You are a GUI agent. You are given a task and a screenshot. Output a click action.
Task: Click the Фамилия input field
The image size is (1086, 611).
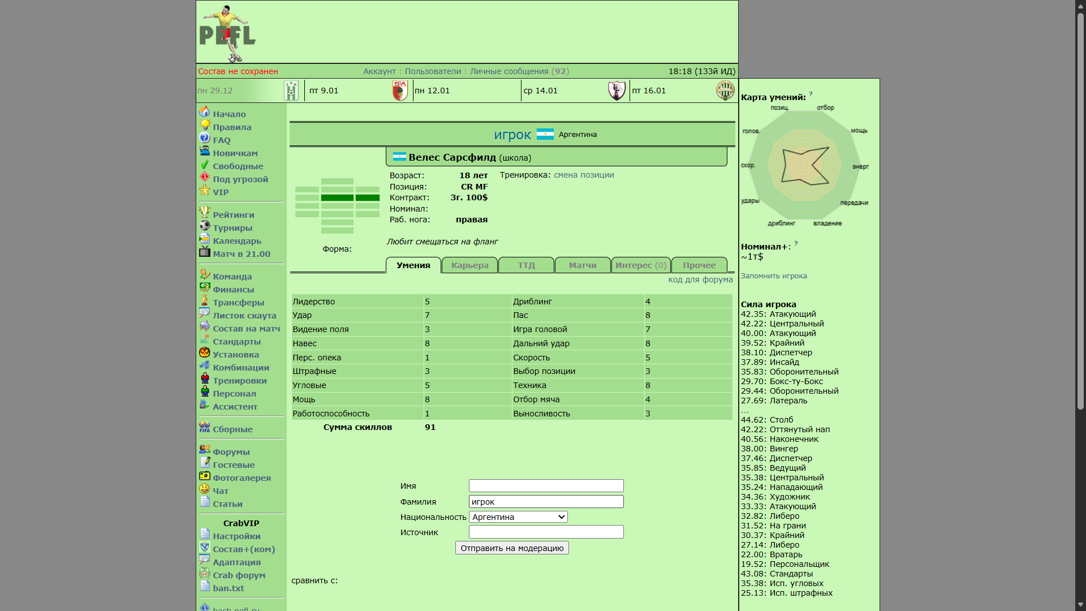[x=546, y=502]
